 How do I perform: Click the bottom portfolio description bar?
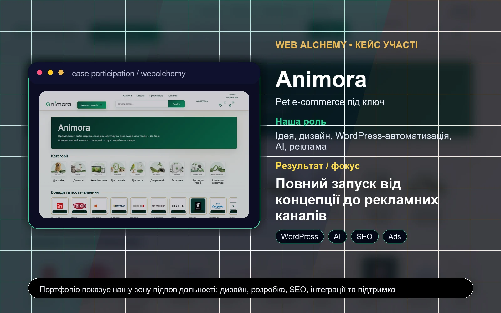[250, 288]
